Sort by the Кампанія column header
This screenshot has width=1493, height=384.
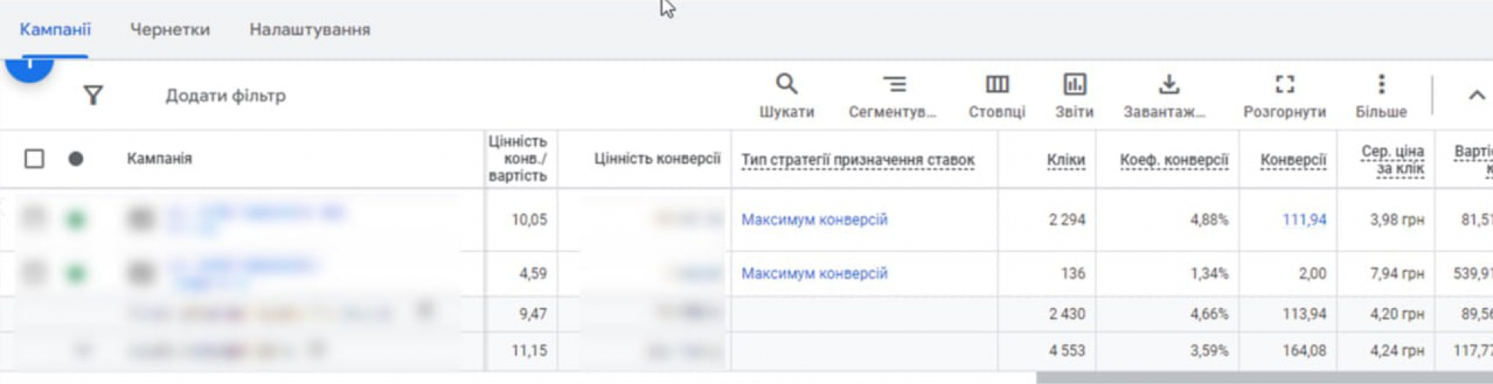pos(159,159)
